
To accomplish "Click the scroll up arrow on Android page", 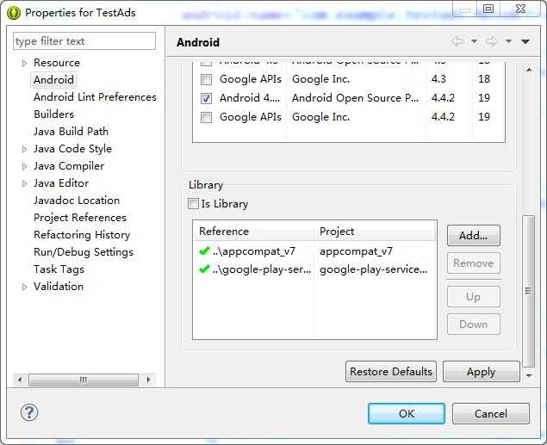I will 529,70.
